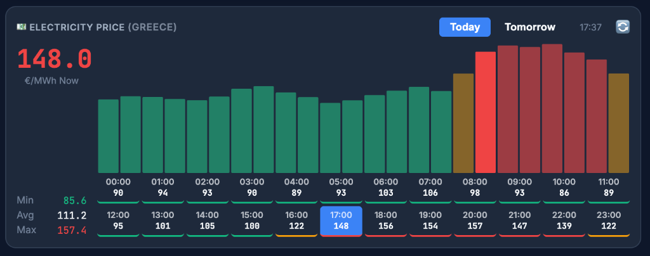Click the Avg value 111.2
650x256 pixels.
[71, 215]
